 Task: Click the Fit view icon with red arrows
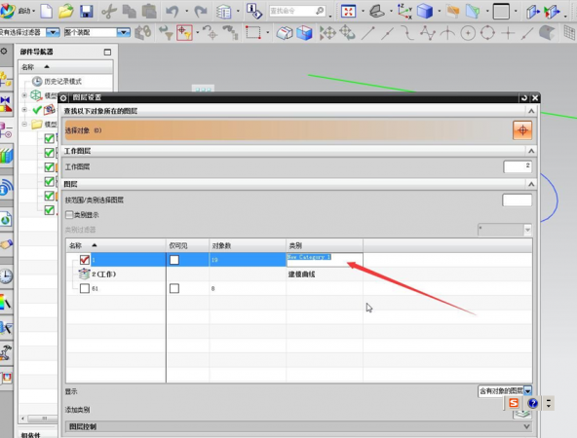click(x=348, y=12)
